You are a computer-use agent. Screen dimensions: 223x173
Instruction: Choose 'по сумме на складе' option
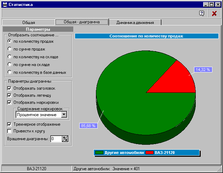[10, 65]
